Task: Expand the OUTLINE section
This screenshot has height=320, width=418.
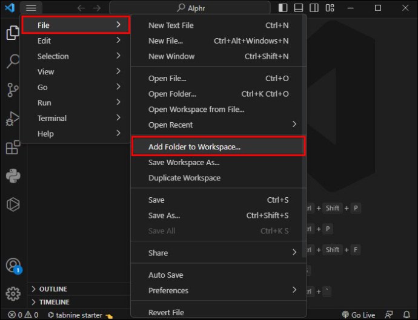Action: point(79,289)
